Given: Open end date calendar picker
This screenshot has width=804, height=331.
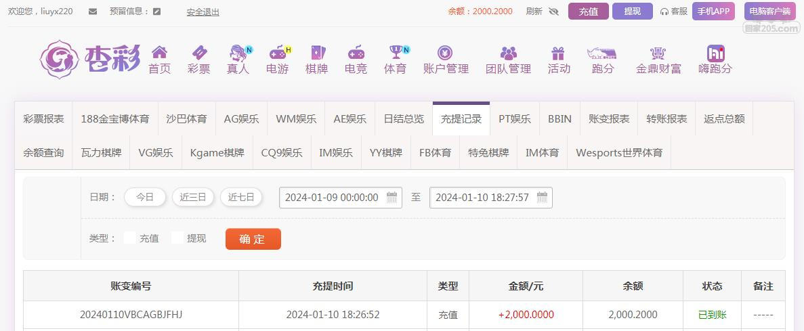Looking at the screenshot, I should tap(542, 198).
